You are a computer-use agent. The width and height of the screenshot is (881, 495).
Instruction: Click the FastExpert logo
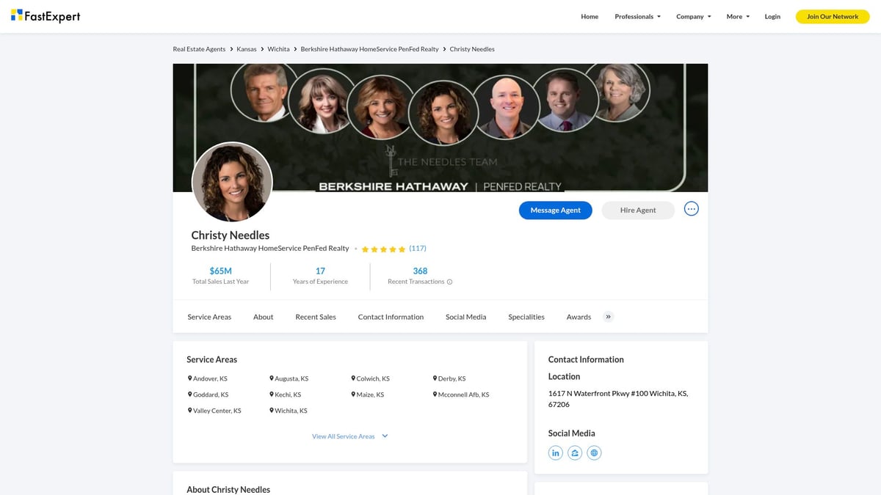click(46, 15)
